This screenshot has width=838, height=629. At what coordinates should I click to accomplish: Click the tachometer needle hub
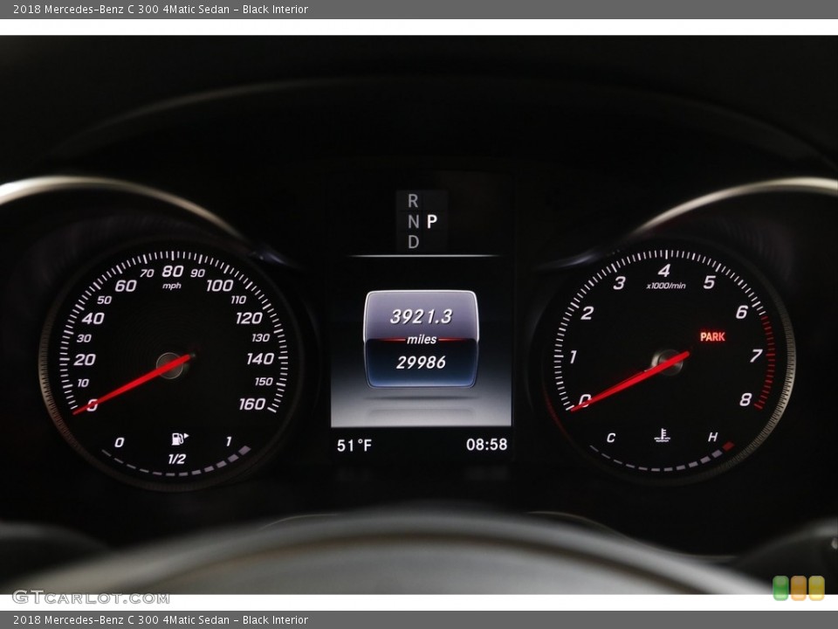[668, 363]
